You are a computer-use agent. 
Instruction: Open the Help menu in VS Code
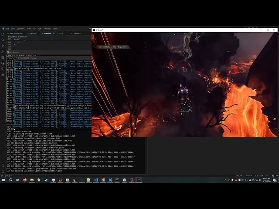(x=54, y=29)
